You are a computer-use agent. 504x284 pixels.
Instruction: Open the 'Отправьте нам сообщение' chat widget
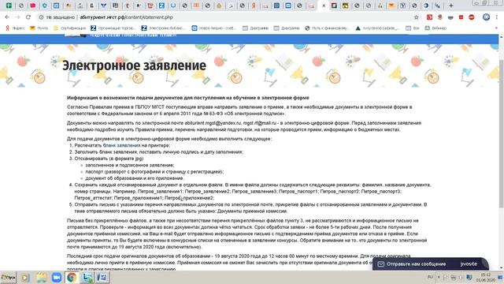click(431, 263)
